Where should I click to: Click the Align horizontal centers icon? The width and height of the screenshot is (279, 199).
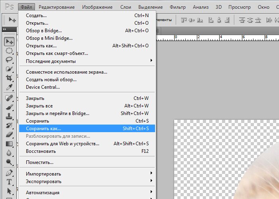[x=219, y=20]
